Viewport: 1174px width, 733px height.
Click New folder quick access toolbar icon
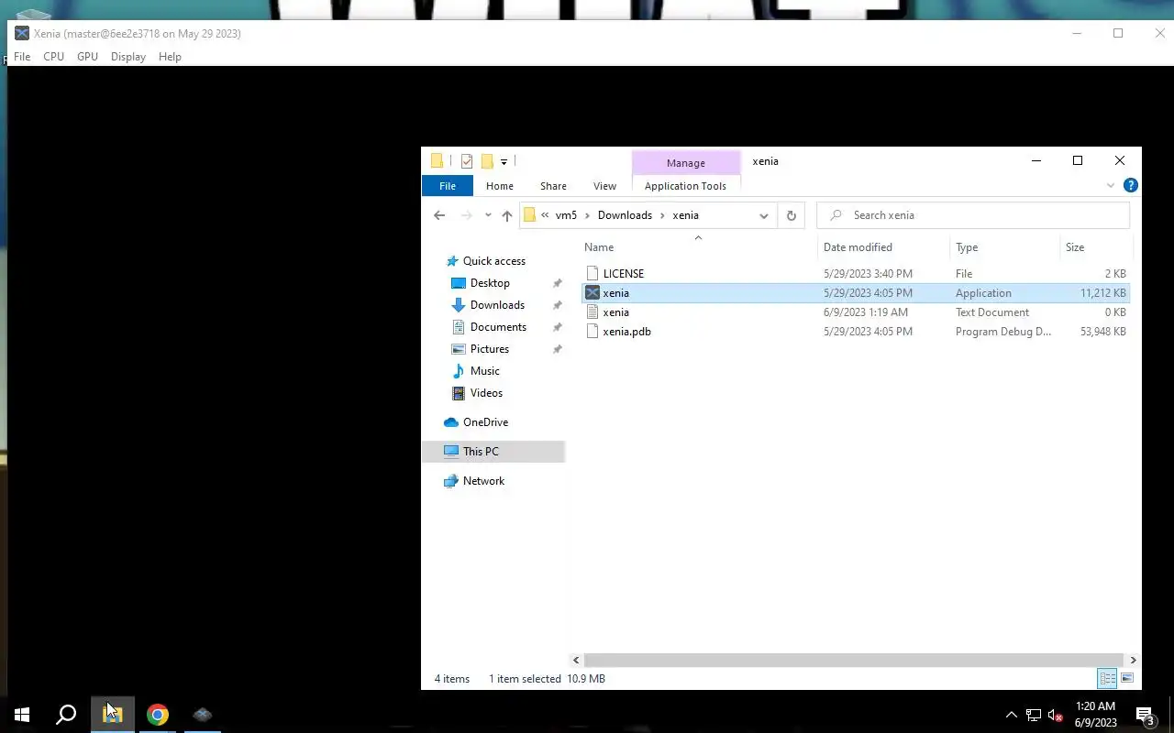pyautogui.click(x=487, y=161)
